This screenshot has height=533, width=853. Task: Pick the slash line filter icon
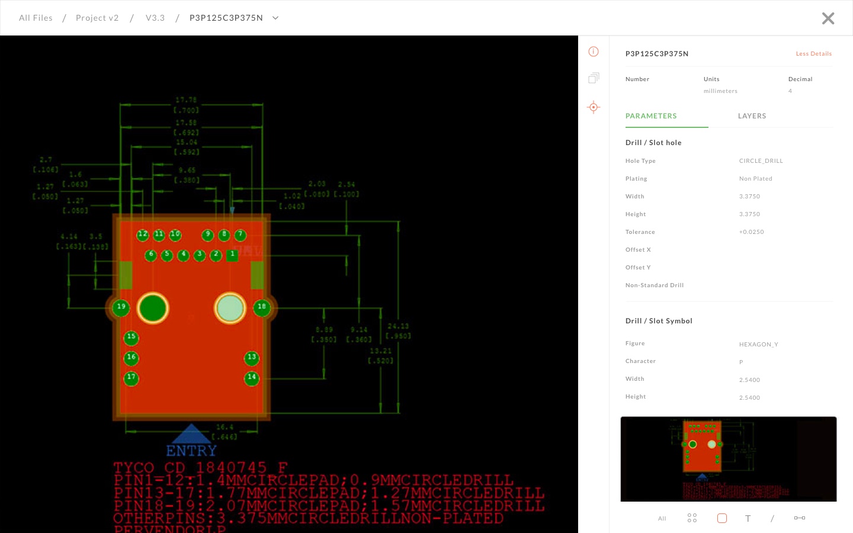[x=772, y=519]
